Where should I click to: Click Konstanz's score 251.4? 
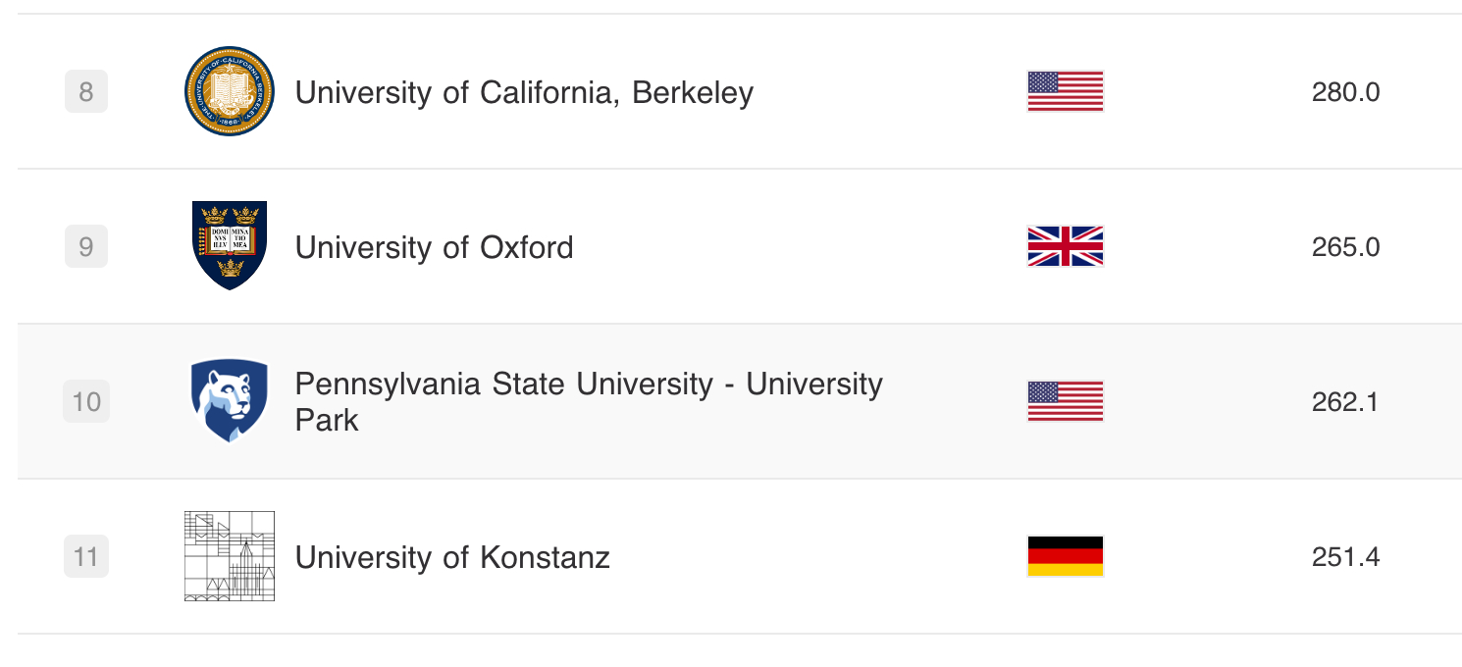[1345, 557]
